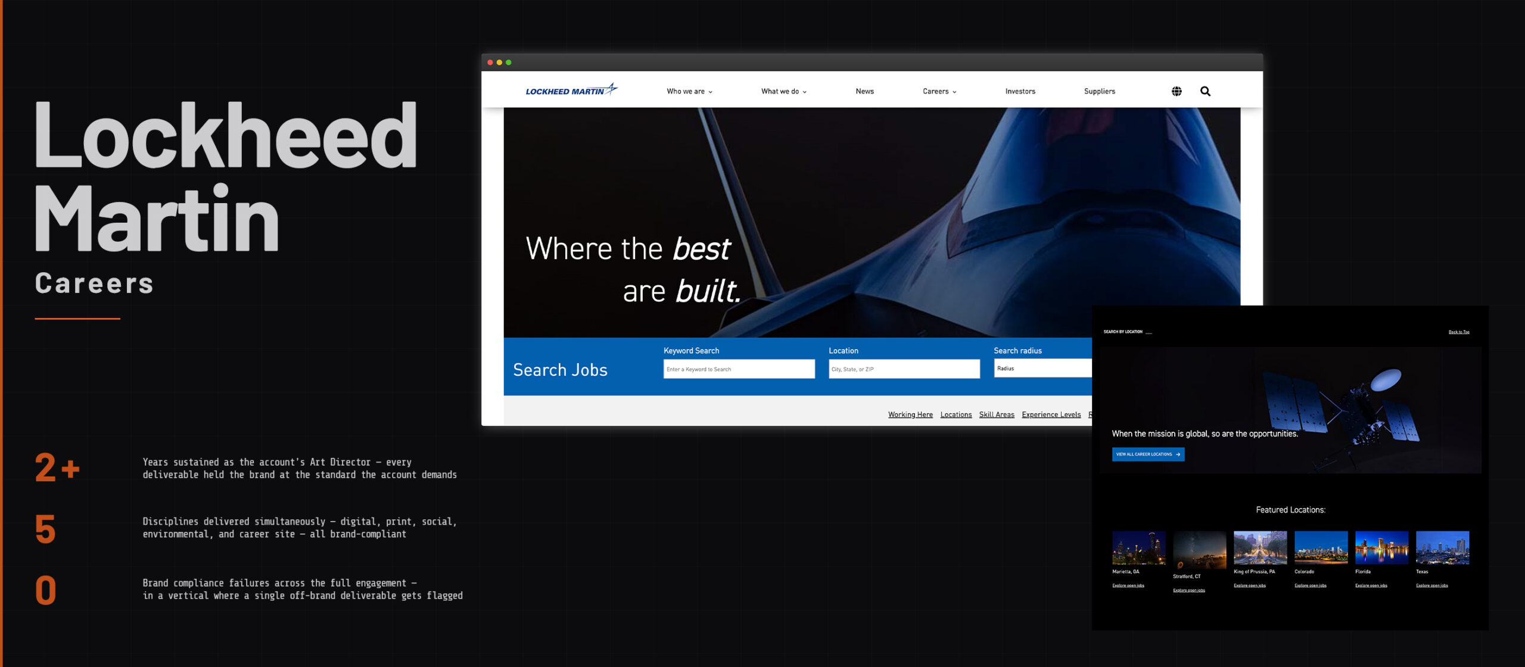Follow the Working Here link
The width and height of the screenshot is (1525, 667).
[910, 414]
